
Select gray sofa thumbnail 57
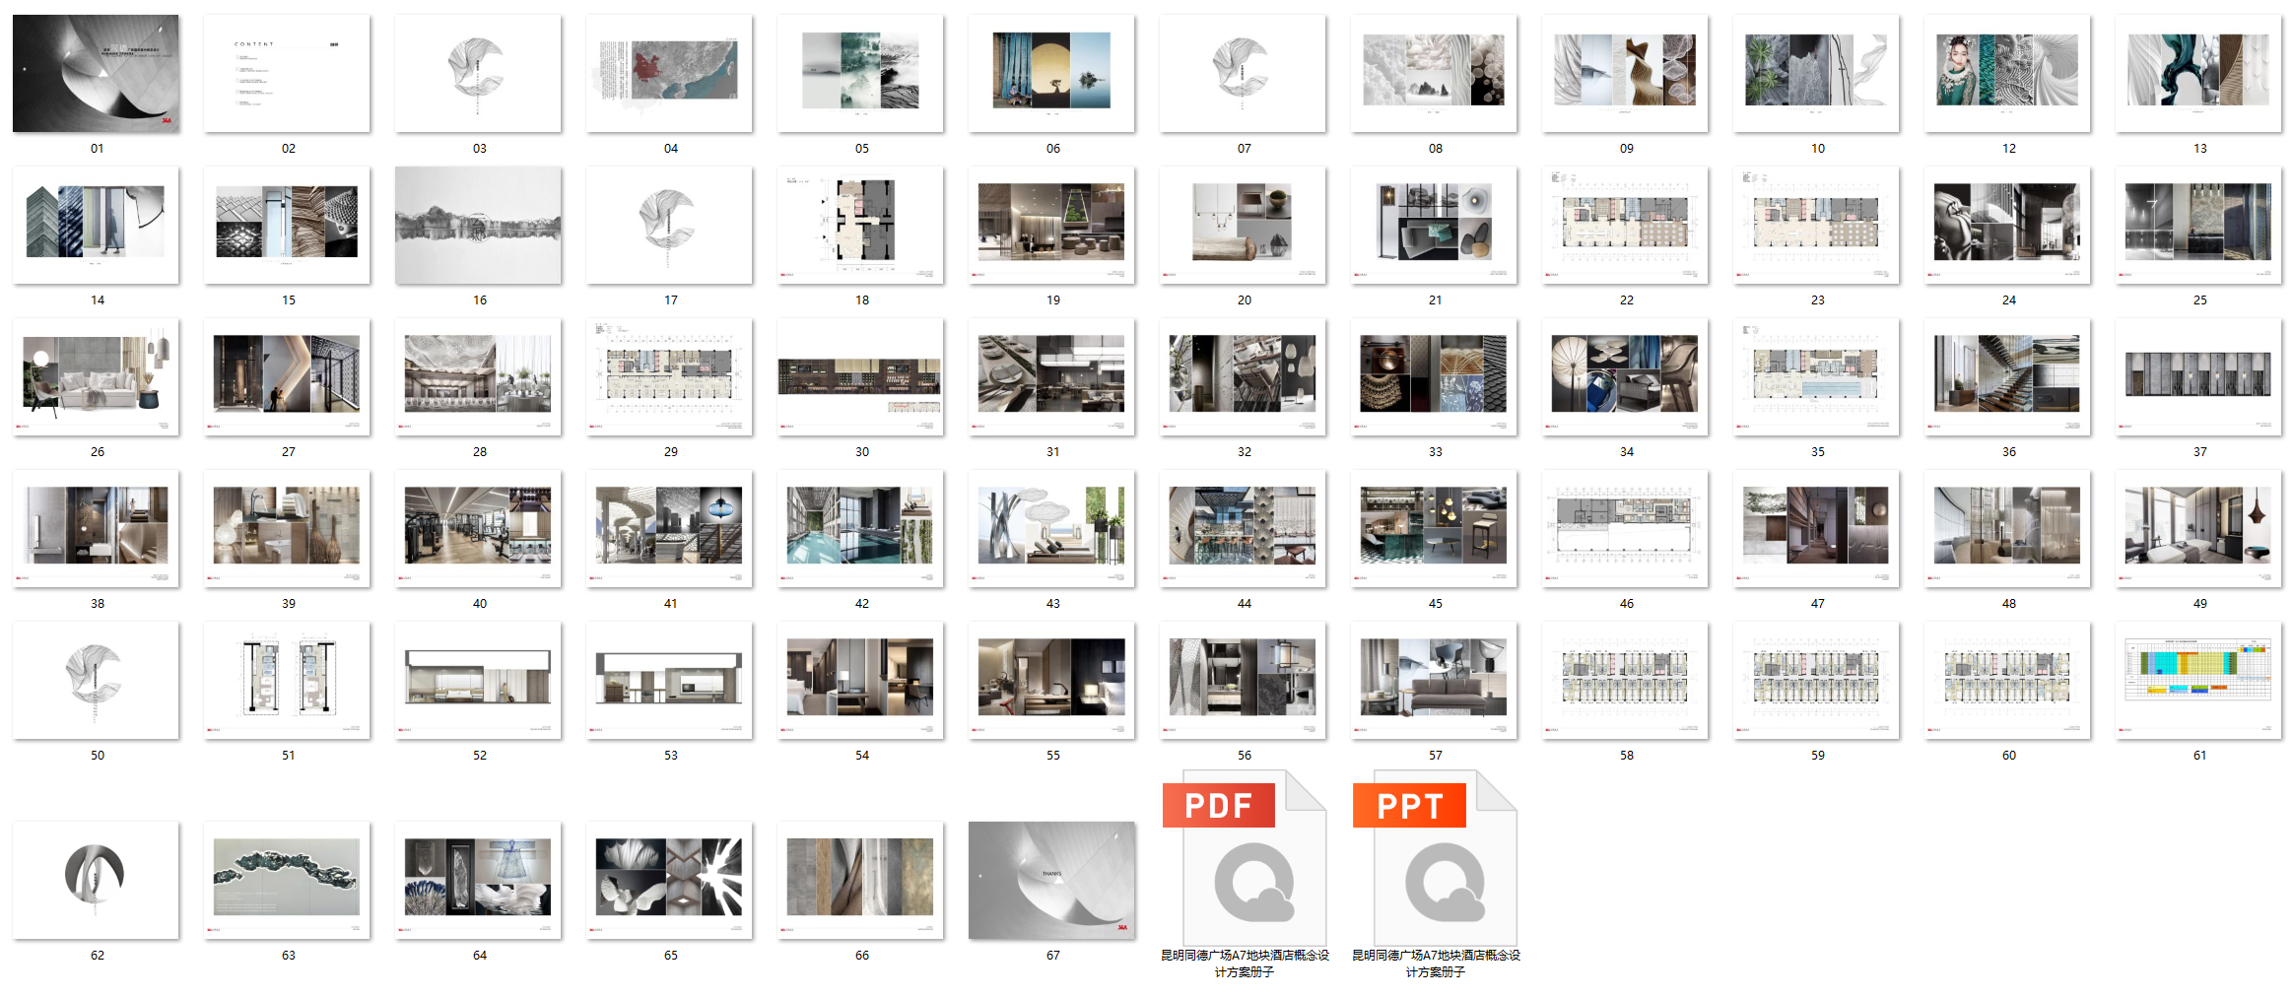[1434, 681]
